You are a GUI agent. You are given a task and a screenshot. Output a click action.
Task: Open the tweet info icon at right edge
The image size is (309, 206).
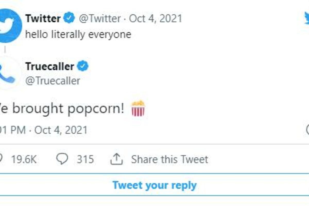(307, 130)
